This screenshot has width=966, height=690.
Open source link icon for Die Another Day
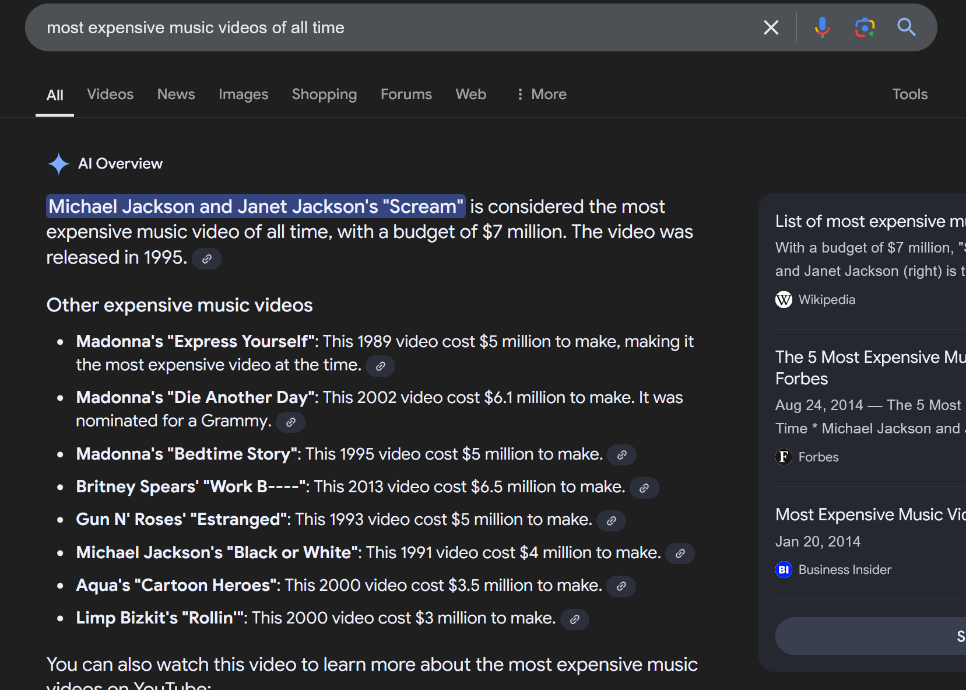pos(290,422)
